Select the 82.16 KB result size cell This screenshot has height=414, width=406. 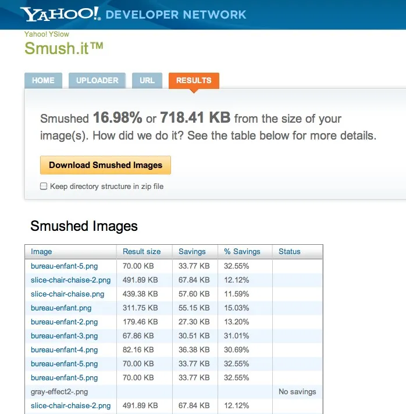pyautogui.click(x=138, y=350)
